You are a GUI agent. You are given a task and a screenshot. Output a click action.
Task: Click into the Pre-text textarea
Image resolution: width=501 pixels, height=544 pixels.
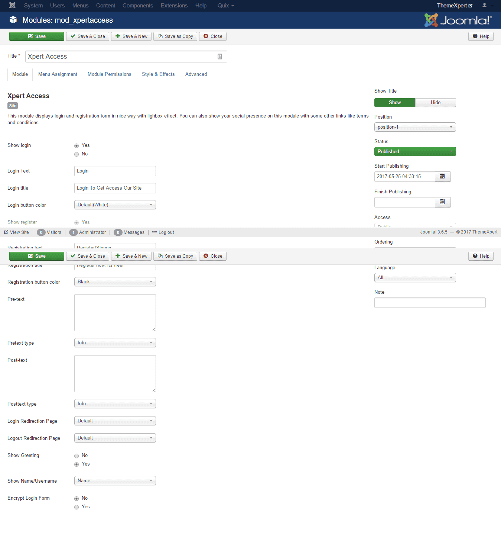click(115, 312)
